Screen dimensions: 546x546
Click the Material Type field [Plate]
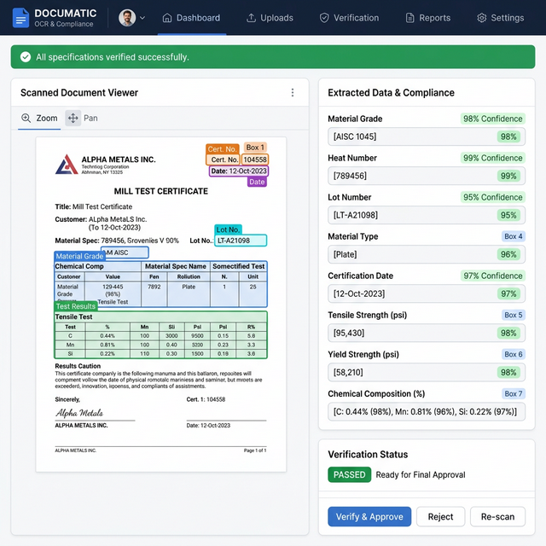427,254
